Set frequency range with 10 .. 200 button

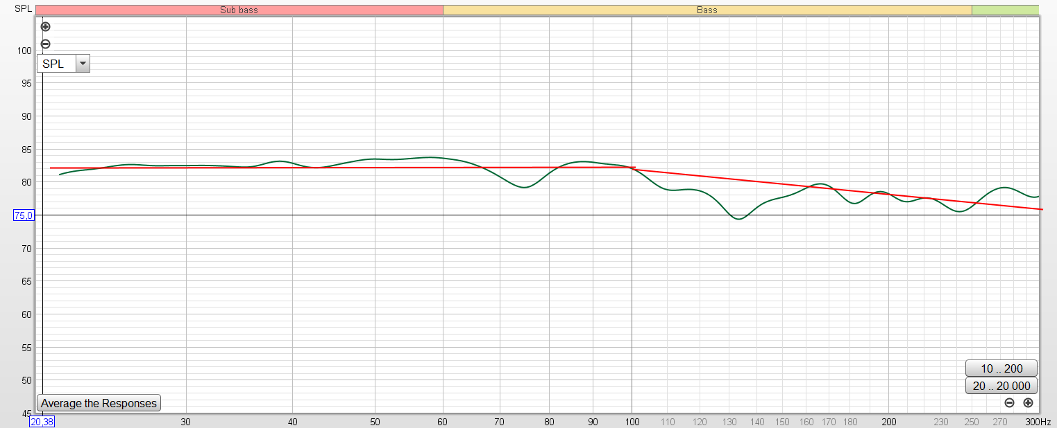tap(1001, 368)
